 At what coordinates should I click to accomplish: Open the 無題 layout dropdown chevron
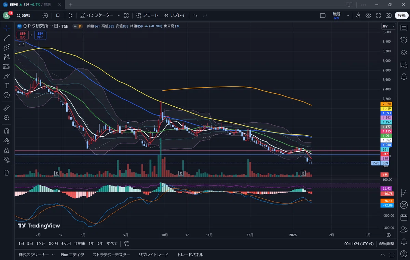tap(348, 15)
